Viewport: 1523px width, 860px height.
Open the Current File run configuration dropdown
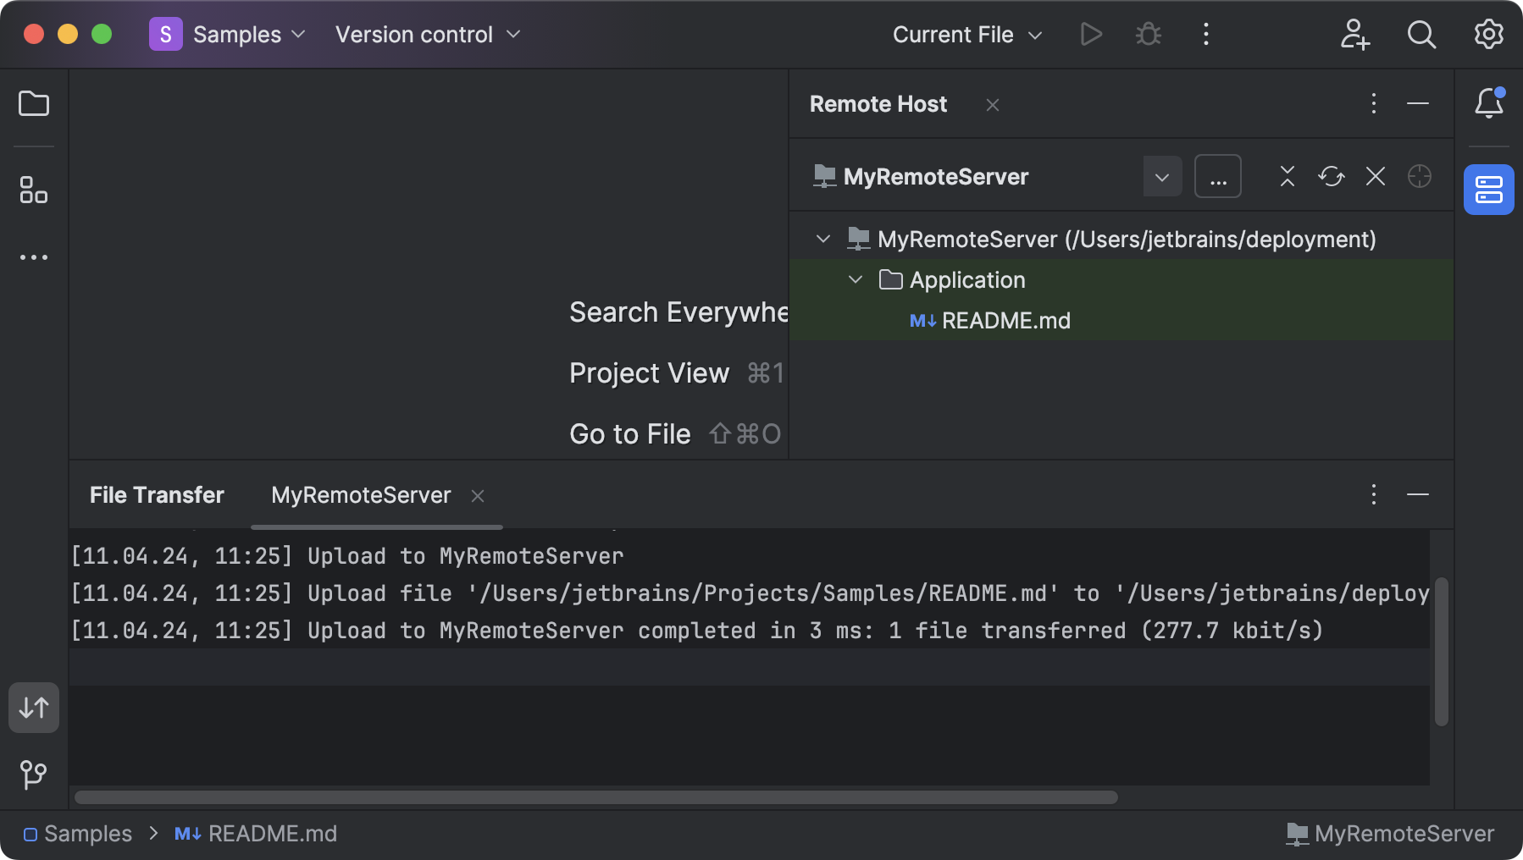point(966,35)
